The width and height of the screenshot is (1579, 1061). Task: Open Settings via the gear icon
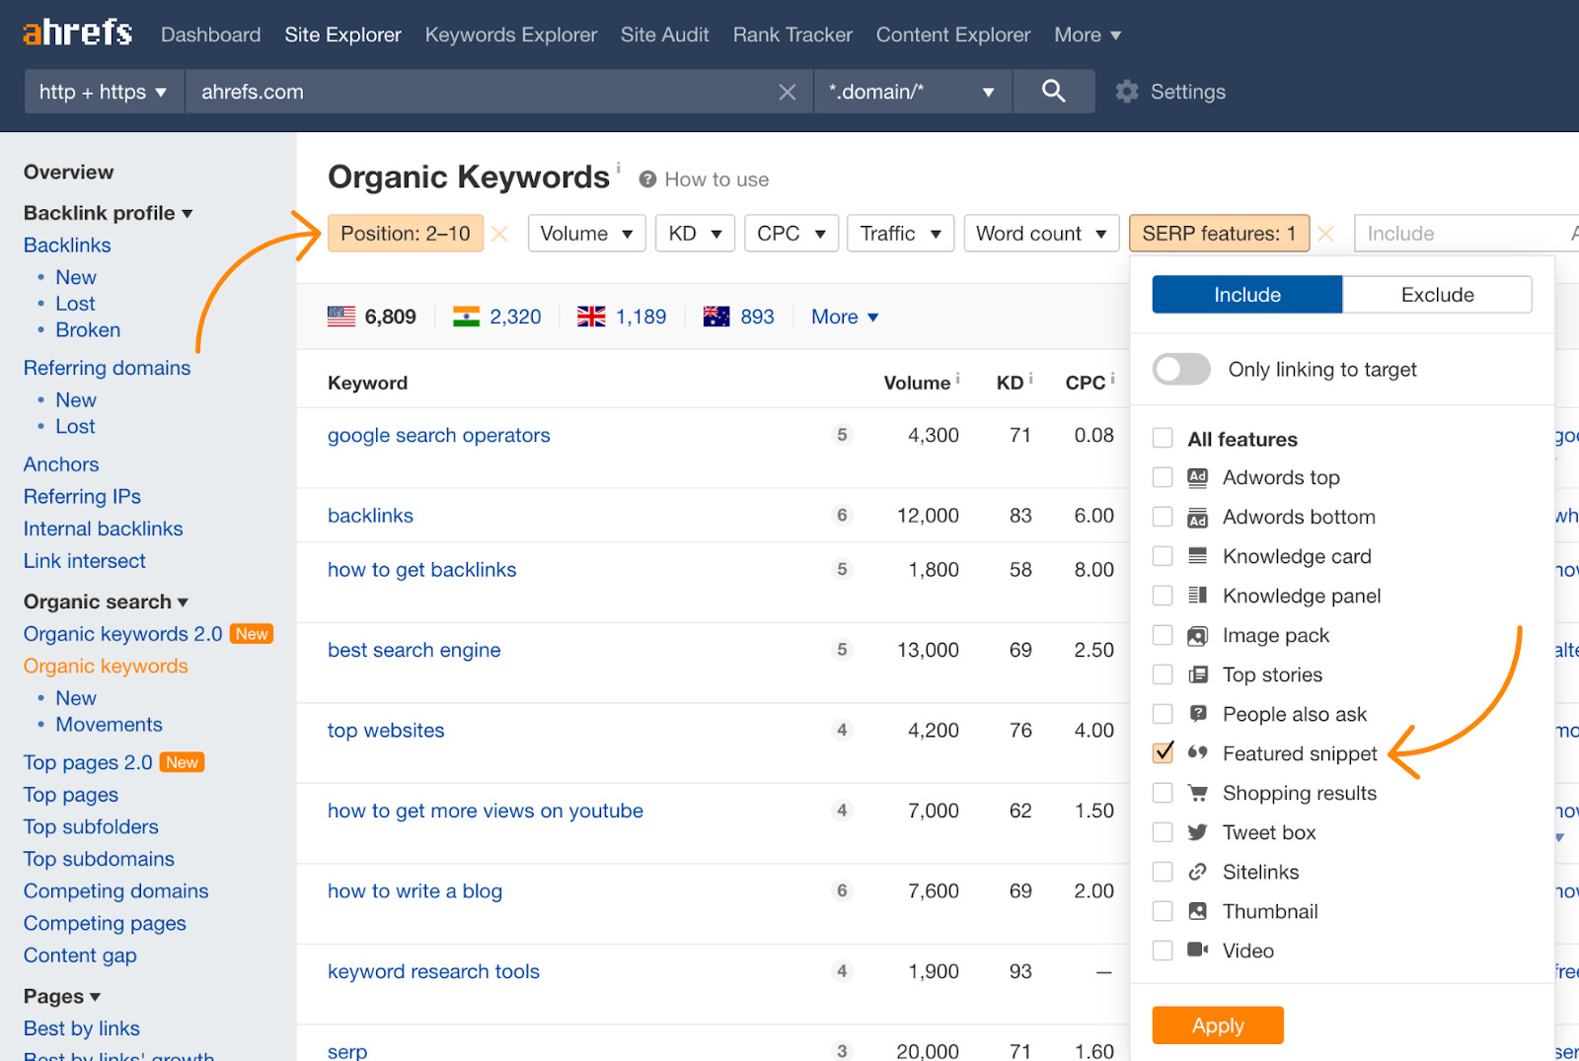click(1127, 92)
